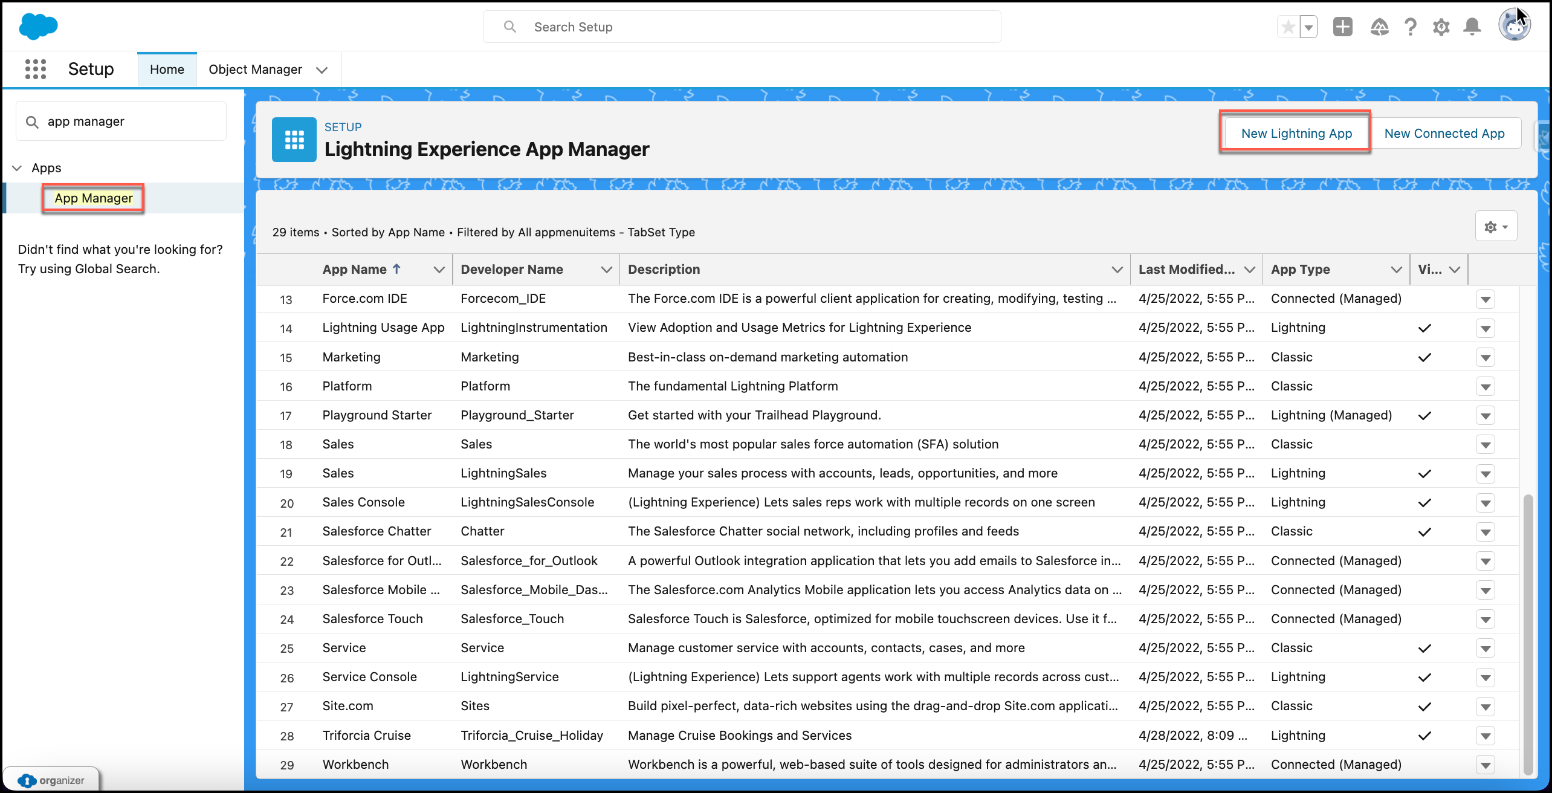This screenshot has height=793, width=1552.
Task: Click the favorites star icon
Action: tap(1288, 27)
